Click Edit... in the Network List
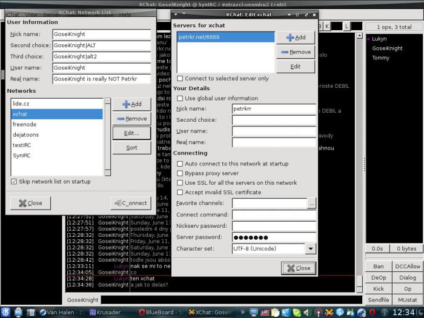The width and height of the screenshot is (424, 318). 131,133
